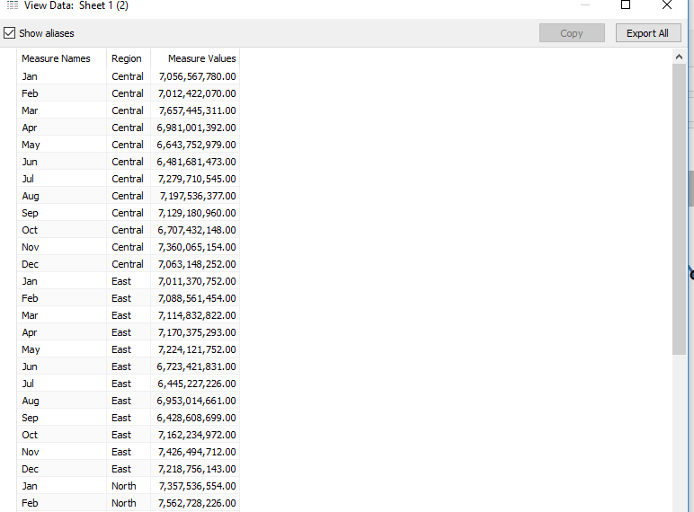Image resolution: width=694 pixels, height=512 pixels.
Task: Select the value 7,170,375,293.00
Action: tap(198, 332)
